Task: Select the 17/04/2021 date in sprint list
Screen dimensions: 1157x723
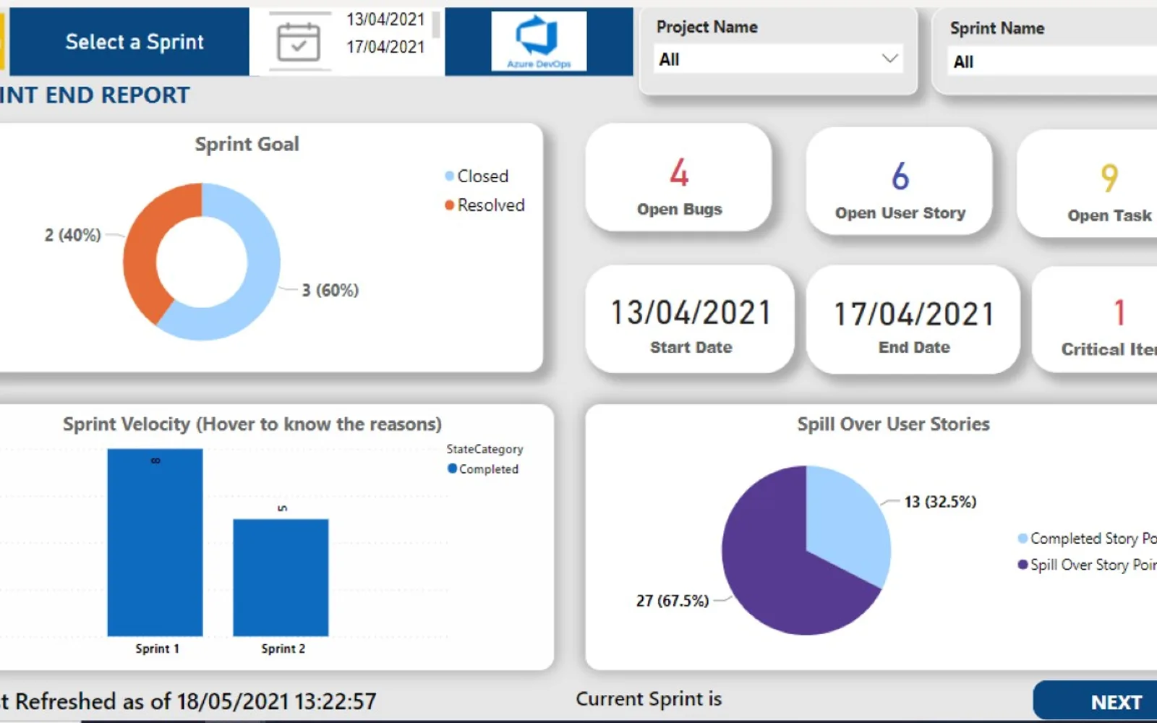Action: tap(385, 47)
